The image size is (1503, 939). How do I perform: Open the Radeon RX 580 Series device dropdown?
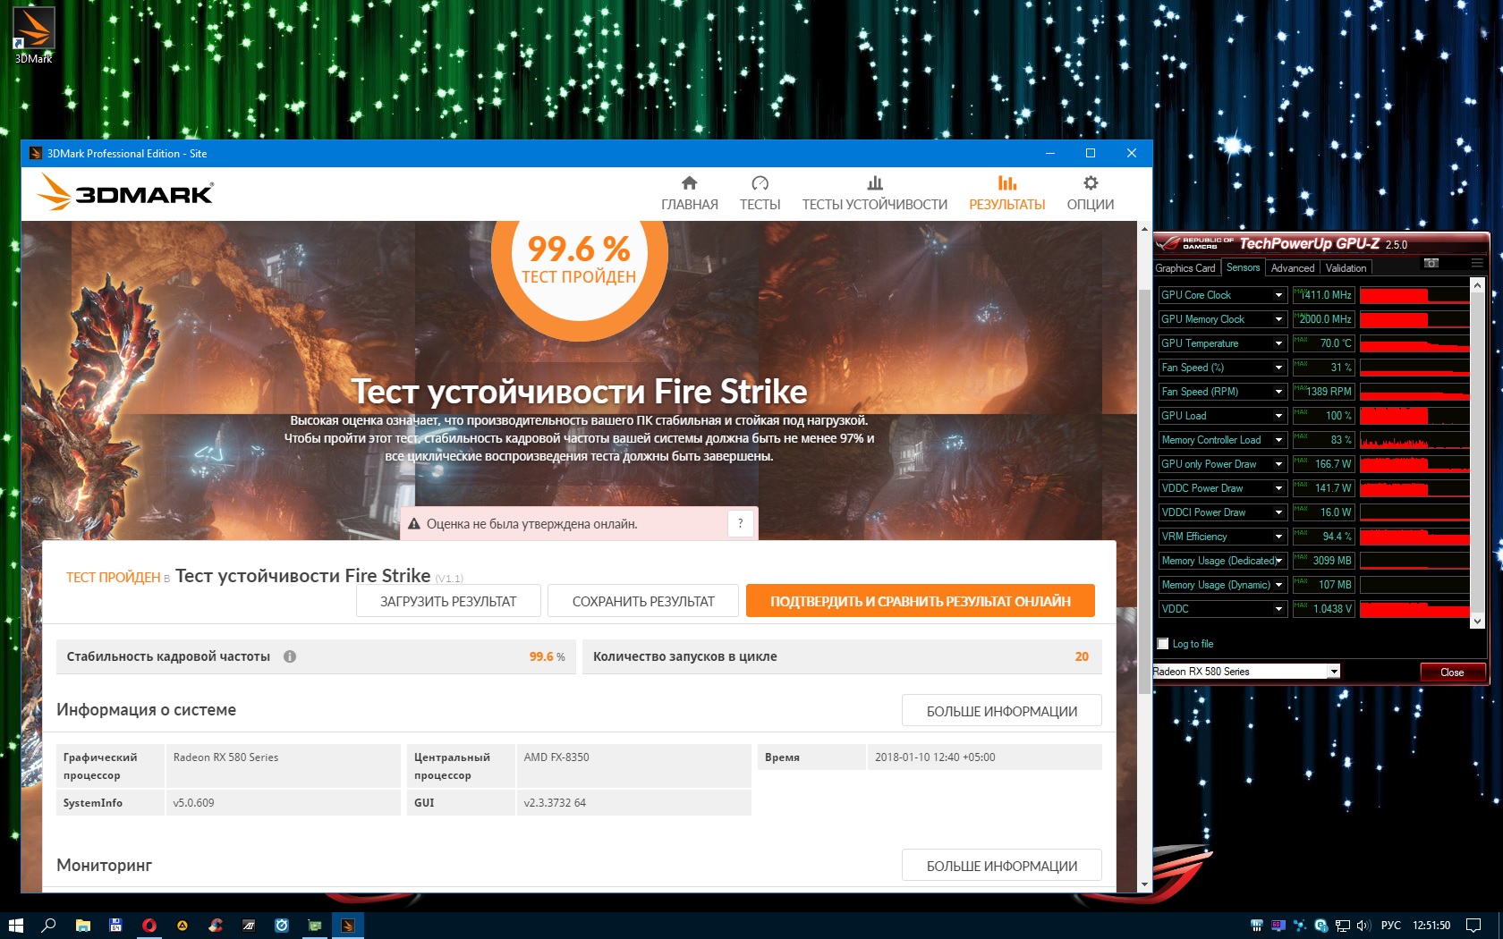coord(1333,672)
